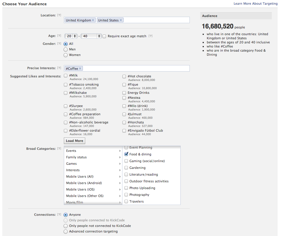This screenshot has height=236, width=282.
Task: Check the #Milk interest
Action: [66, 76]
